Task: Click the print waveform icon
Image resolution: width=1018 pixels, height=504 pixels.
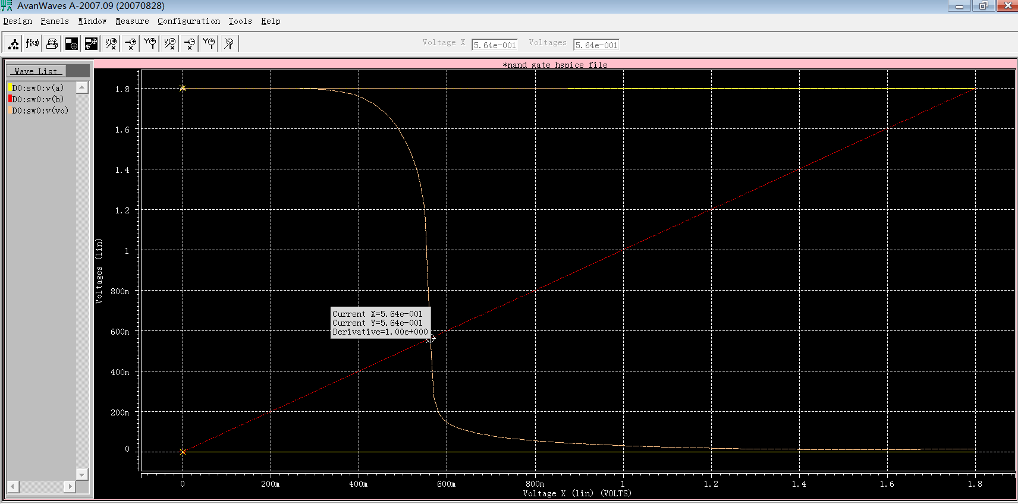Action: click(52, 43)
